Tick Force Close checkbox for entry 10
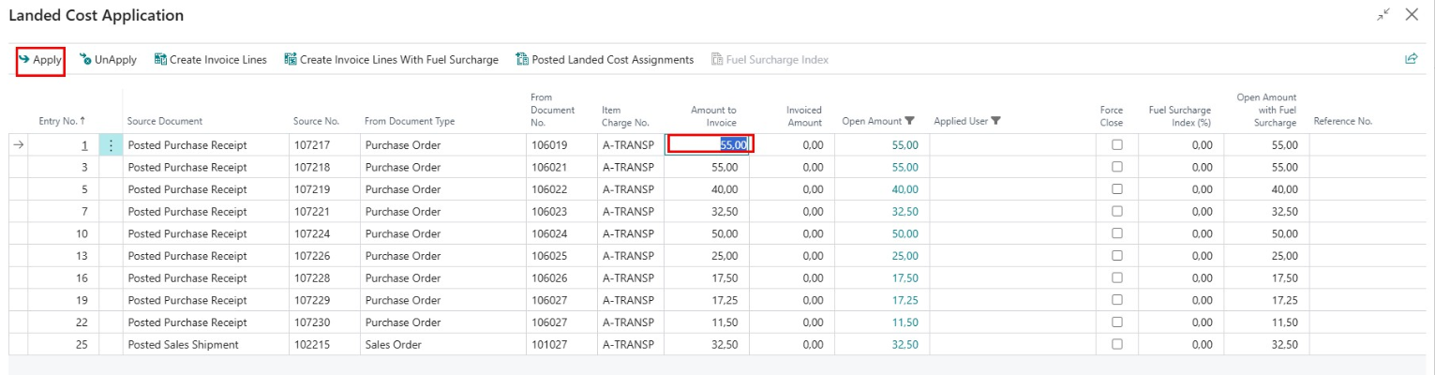The height and width of the screenshot is (375, 1435). pos(1116,233)
